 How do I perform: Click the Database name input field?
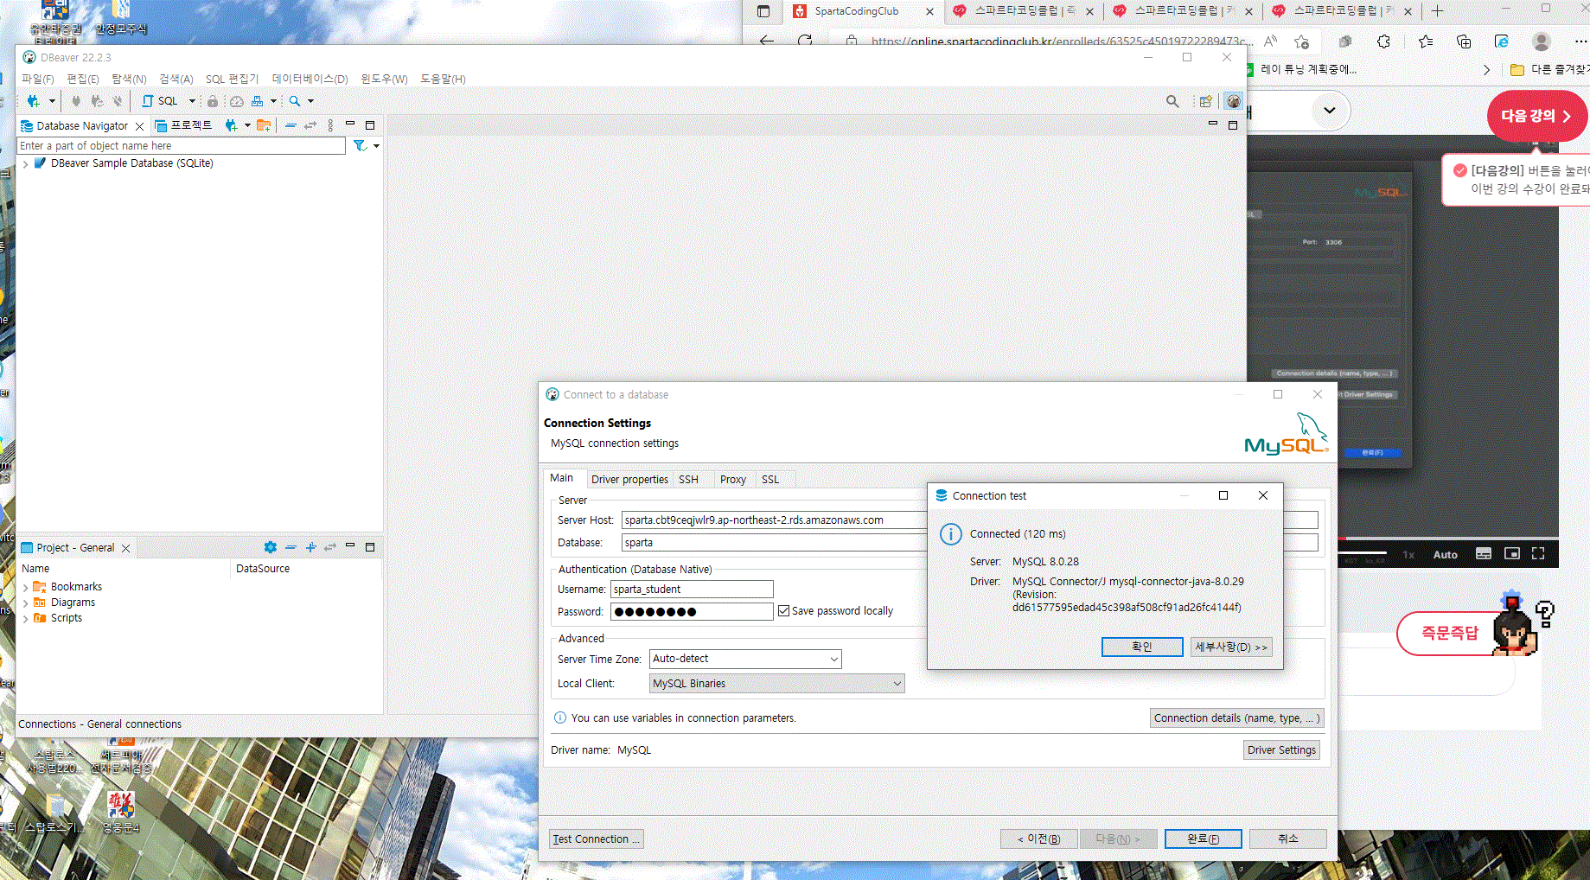click(x=774, y=543)
